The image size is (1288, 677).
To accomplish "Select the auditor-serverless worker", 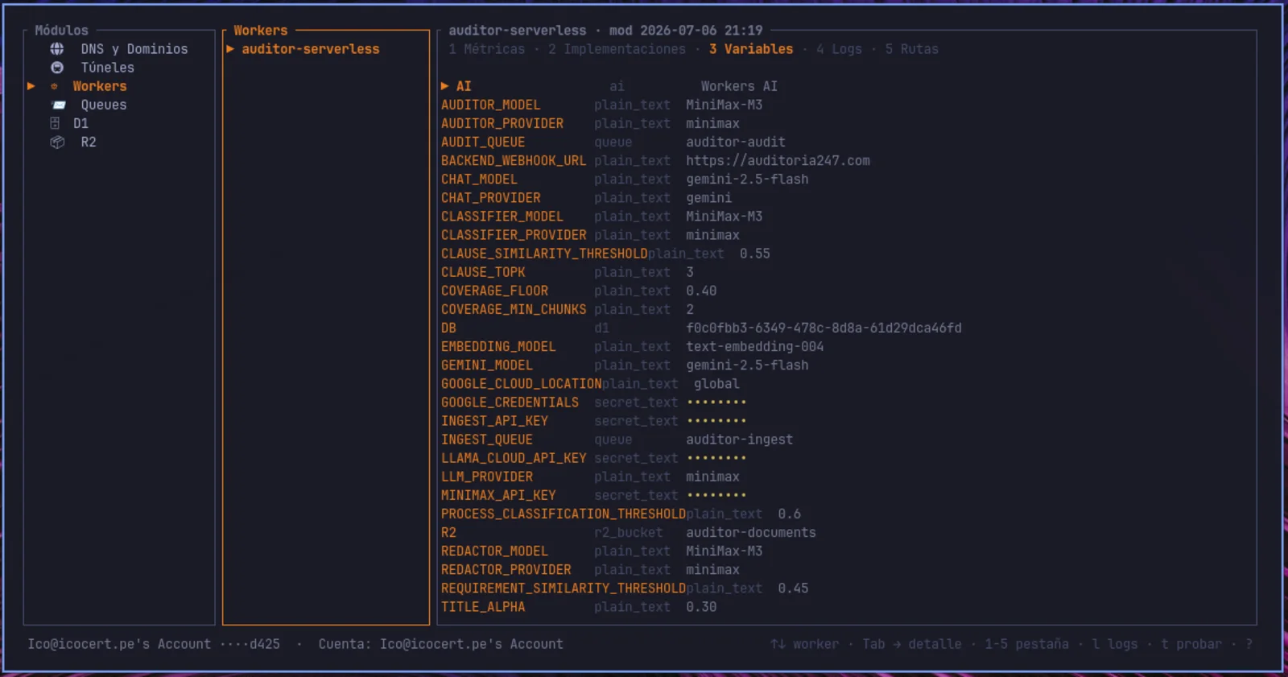I will [x=311, y=49].
